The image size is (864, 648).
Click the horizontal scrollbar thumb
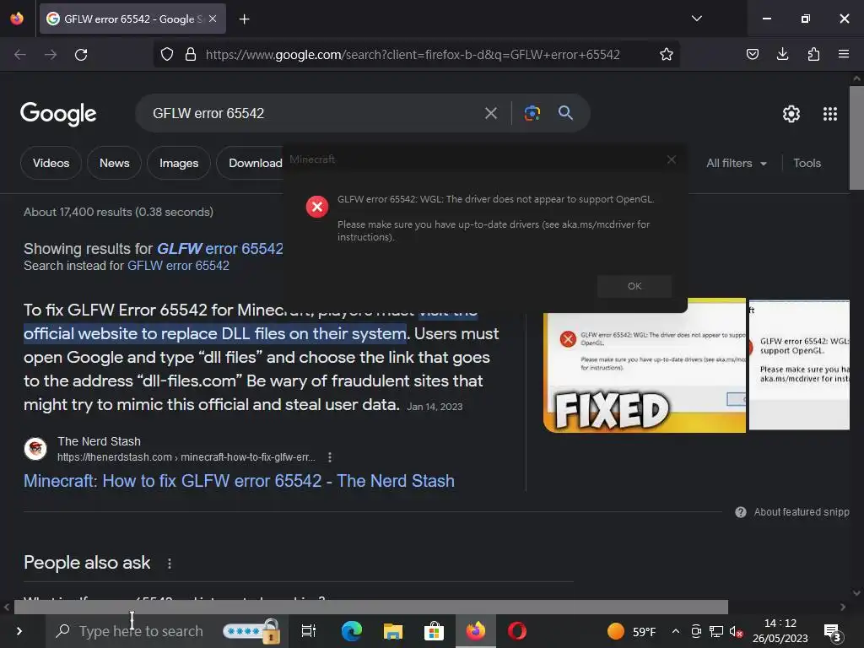coord(371,607)
